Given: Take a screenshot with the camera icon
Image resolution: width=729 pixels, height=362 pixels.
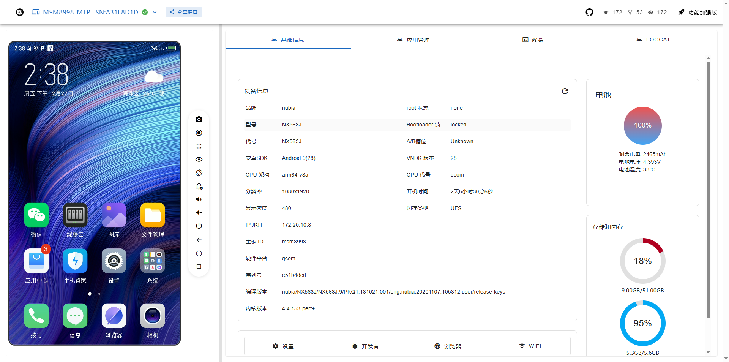Looking at the screenshot, I should coord(199,119).
